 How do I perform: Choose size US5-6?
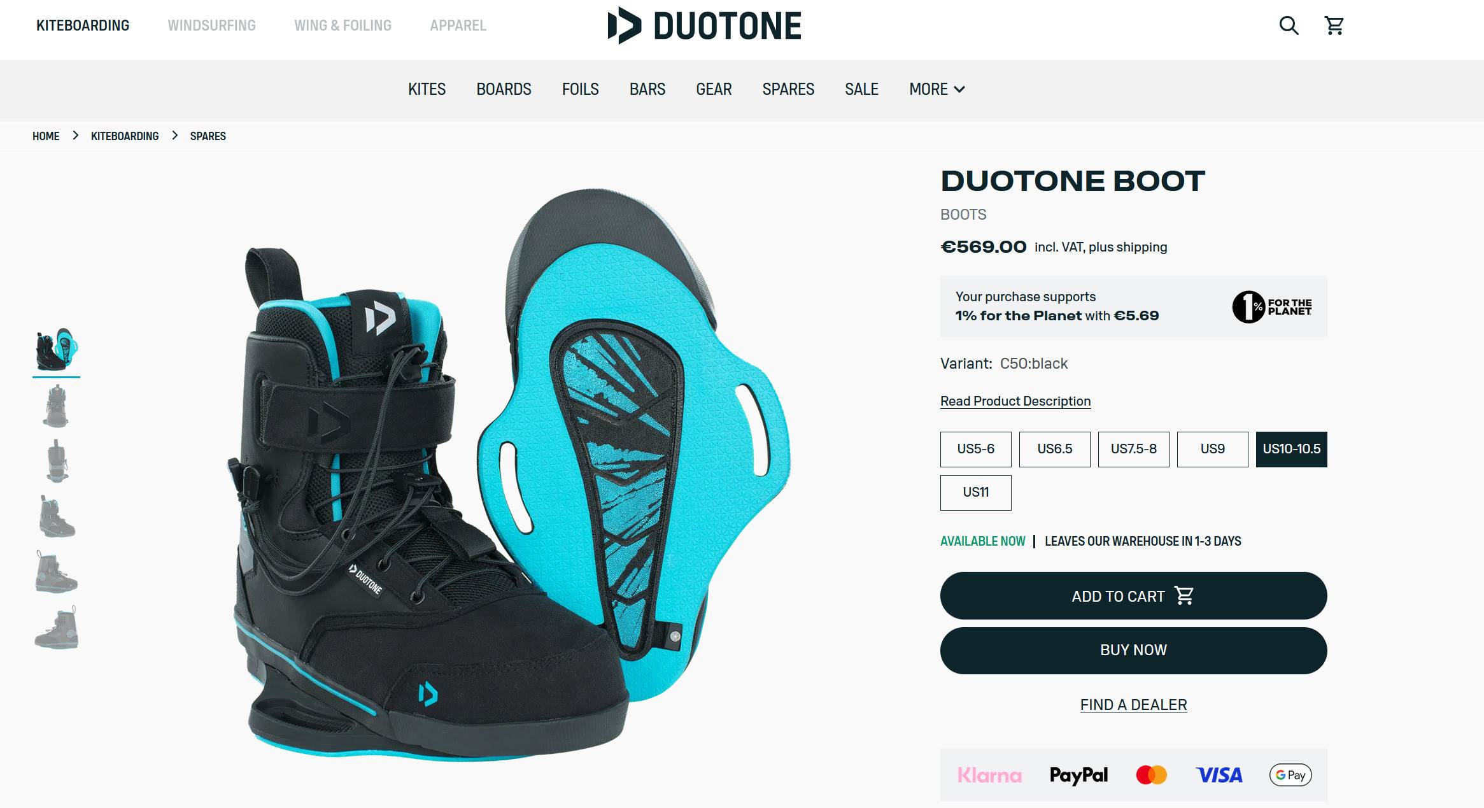tap(975, 449)
